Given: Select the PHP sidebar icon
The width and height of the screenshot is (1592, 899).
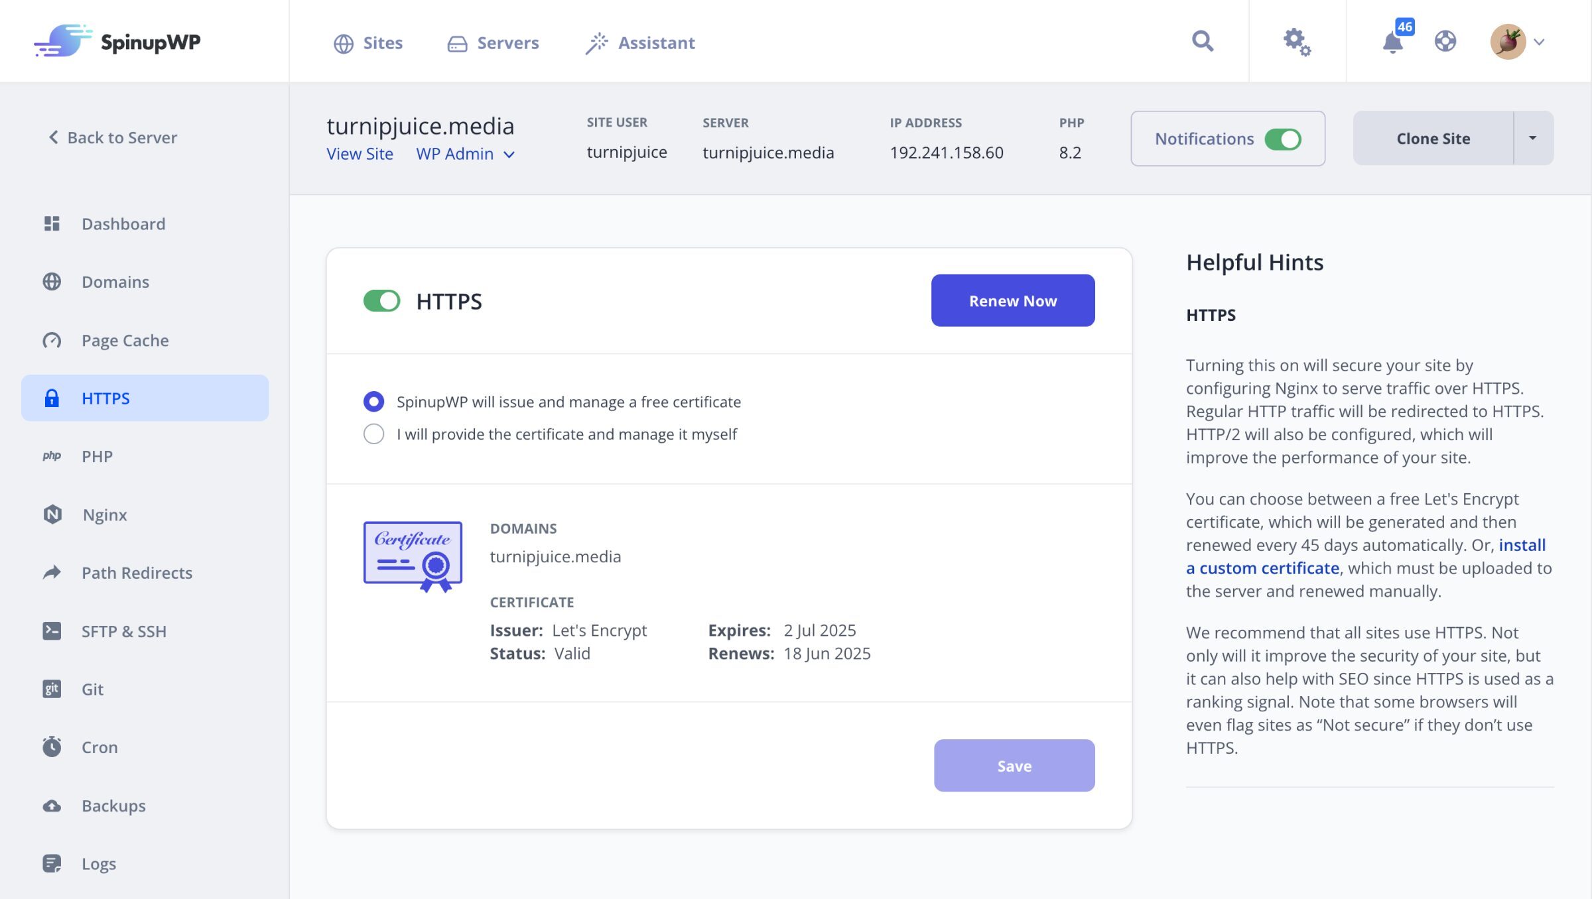Looking at the screenshot, I should 52,456.
